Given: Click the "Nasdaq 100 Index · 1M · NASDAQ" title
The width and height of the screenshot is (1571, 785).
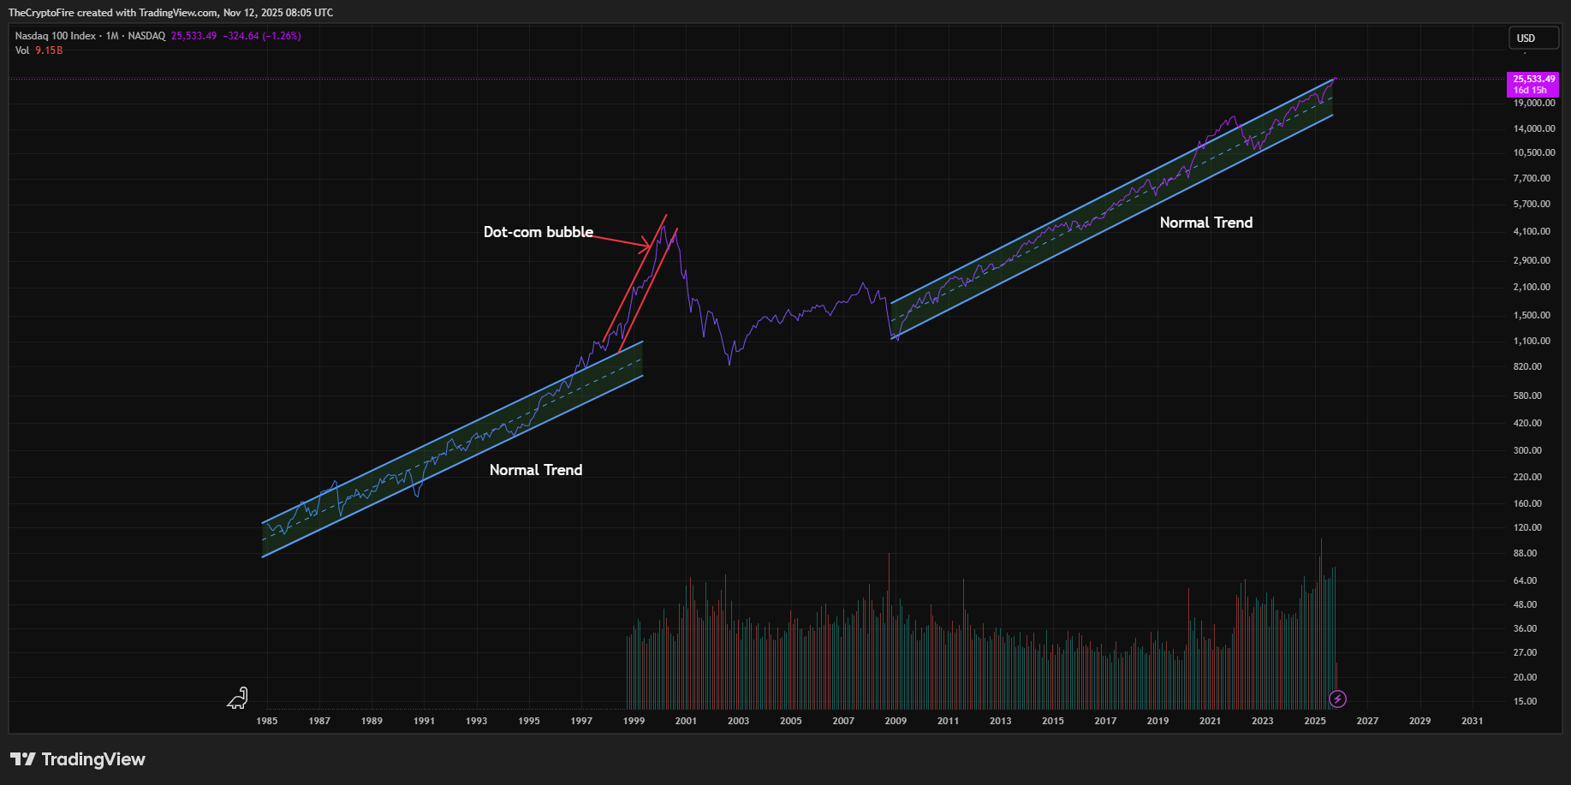Looking at the screenshot, I should pos(90,36).
